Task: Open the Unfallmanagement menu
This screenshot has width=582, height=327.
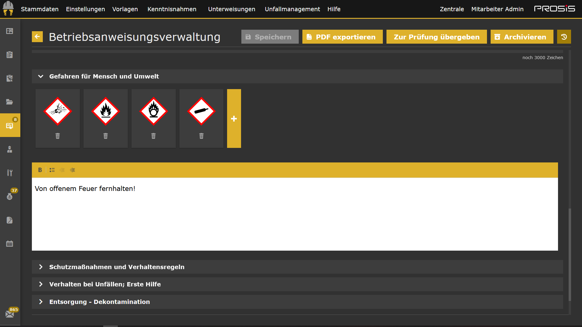Action: [292, 9]
